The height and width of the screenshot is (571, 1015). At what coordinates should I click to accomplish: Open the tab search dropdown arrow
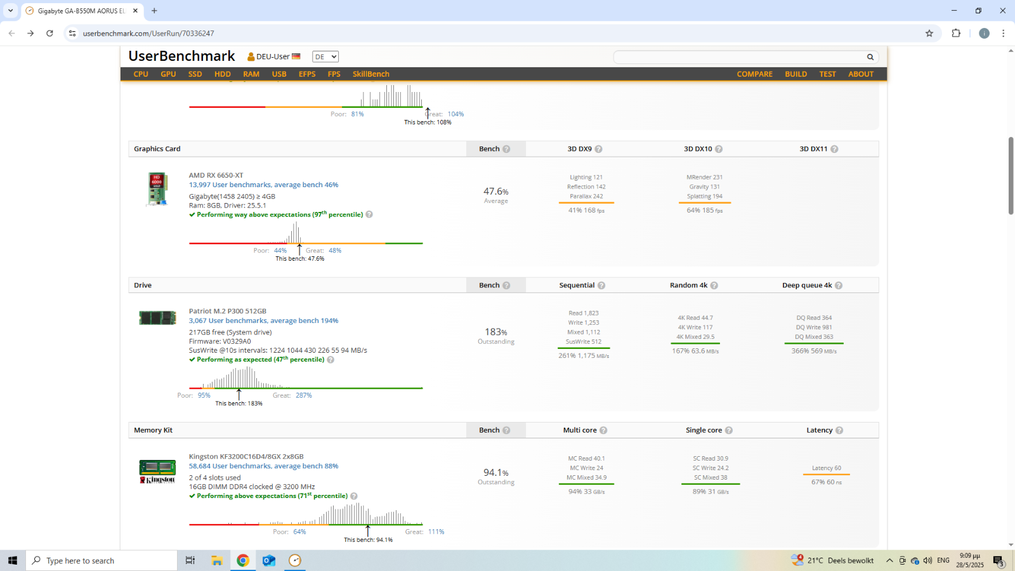click(10, 11)
